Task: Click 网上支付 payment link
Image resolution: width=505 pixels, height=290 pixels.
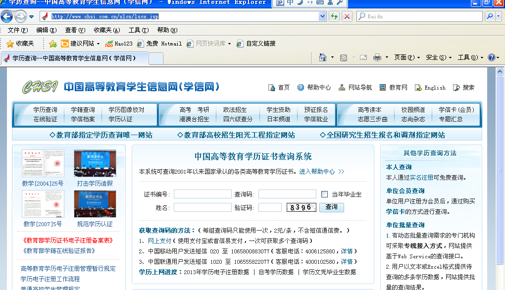Action: [159, 241]
